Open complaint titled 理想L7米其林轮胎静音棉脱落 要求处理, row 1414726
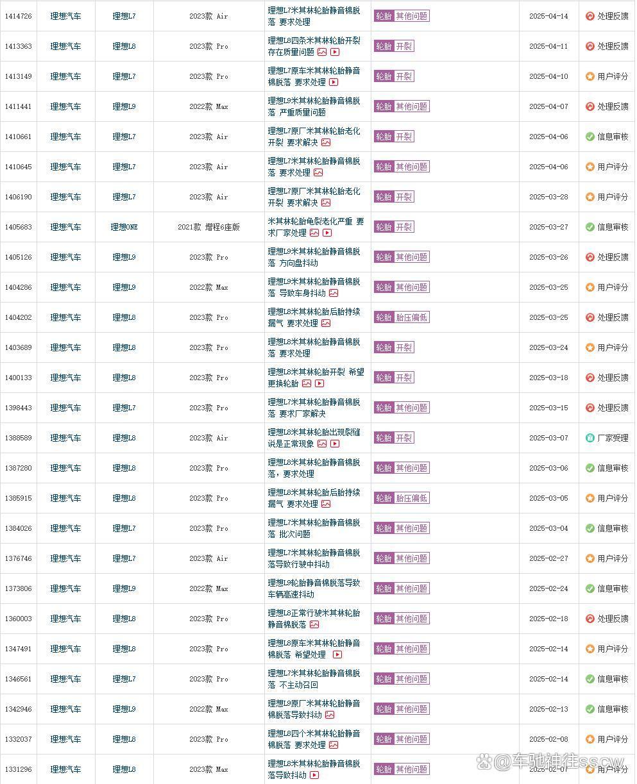Image resolution: width=637 pixels, height=784 pixels. coord(314,16)
